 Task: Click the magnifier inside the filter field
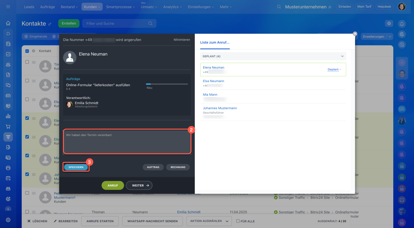pyautogui.click(x=150, y=23)
